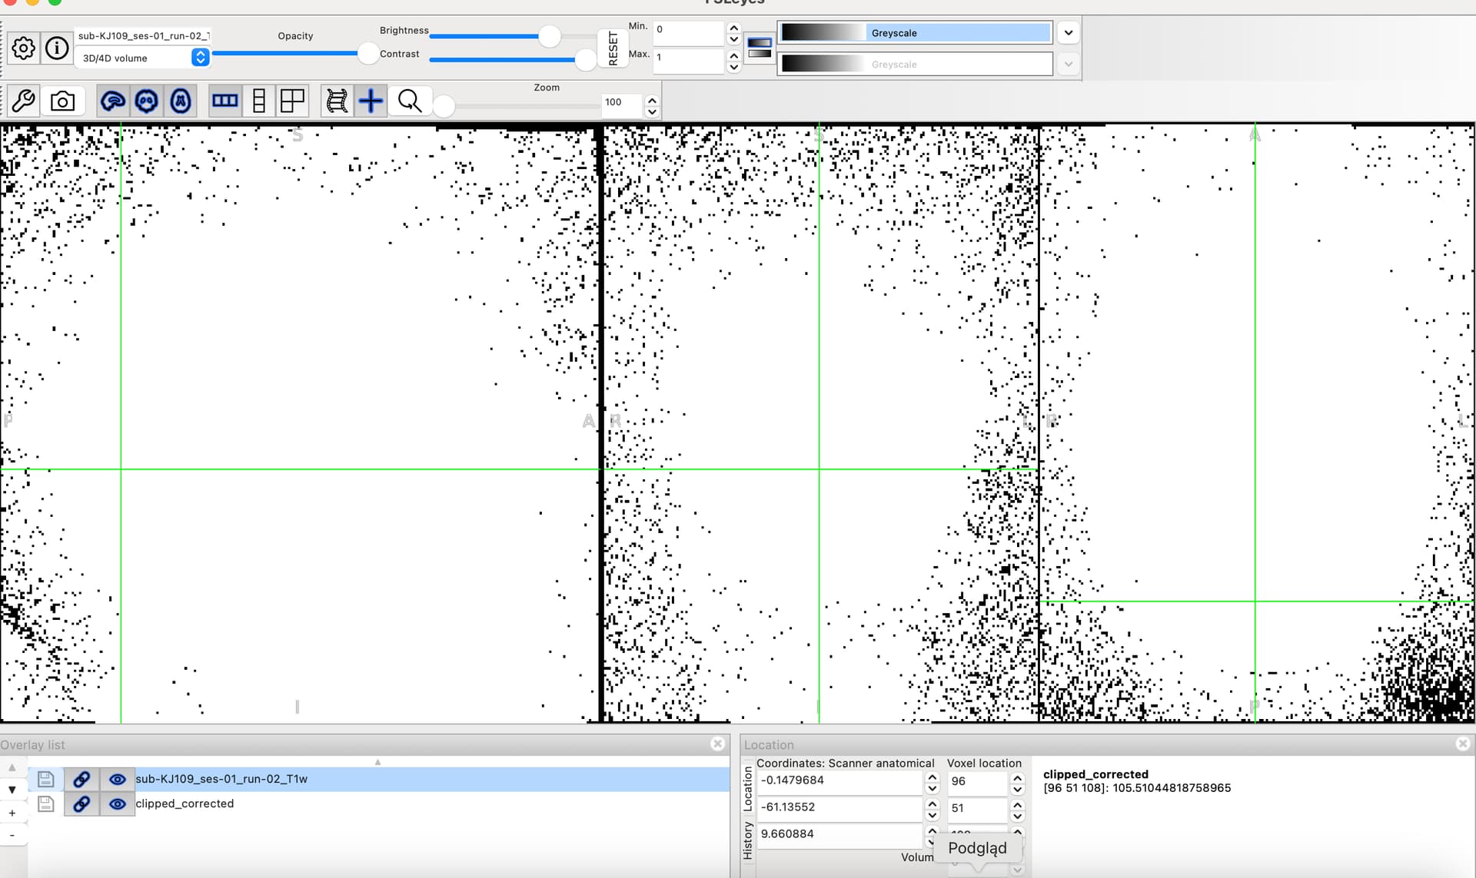Save the T1w overlay disk icon
This screenshot has width=1476, height=878.
tap(45, 779)
